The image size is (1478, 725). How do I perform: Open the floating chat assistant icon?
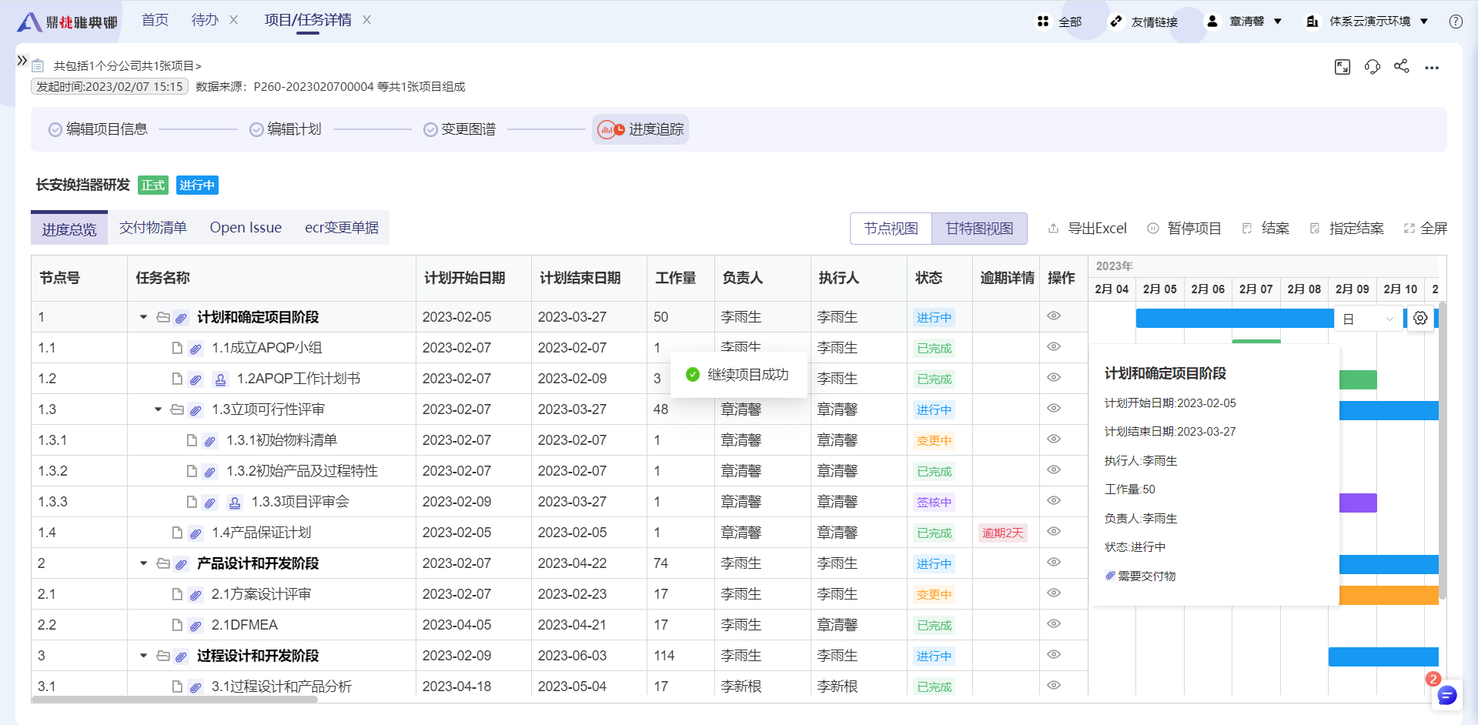[1446, 696]
